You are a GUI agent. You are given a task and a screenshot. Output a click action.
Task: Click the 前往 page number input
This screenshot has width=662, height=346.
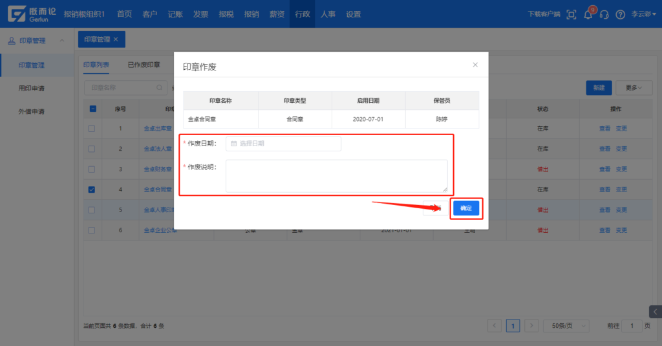coord(632,326)
